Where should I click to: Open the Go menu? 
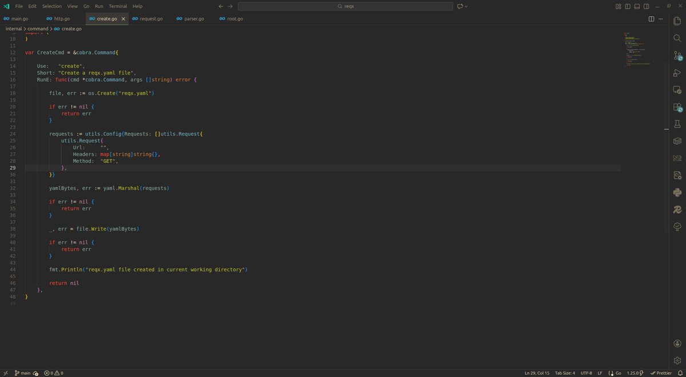click(86, 6)
